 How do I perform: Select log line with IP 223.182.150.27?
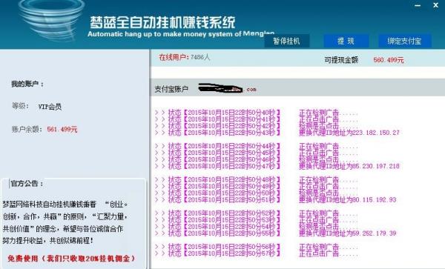(x=277, y=133)
